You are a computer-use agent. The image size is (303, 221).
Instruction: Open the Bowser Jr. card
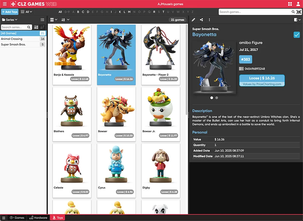[161, 114]
